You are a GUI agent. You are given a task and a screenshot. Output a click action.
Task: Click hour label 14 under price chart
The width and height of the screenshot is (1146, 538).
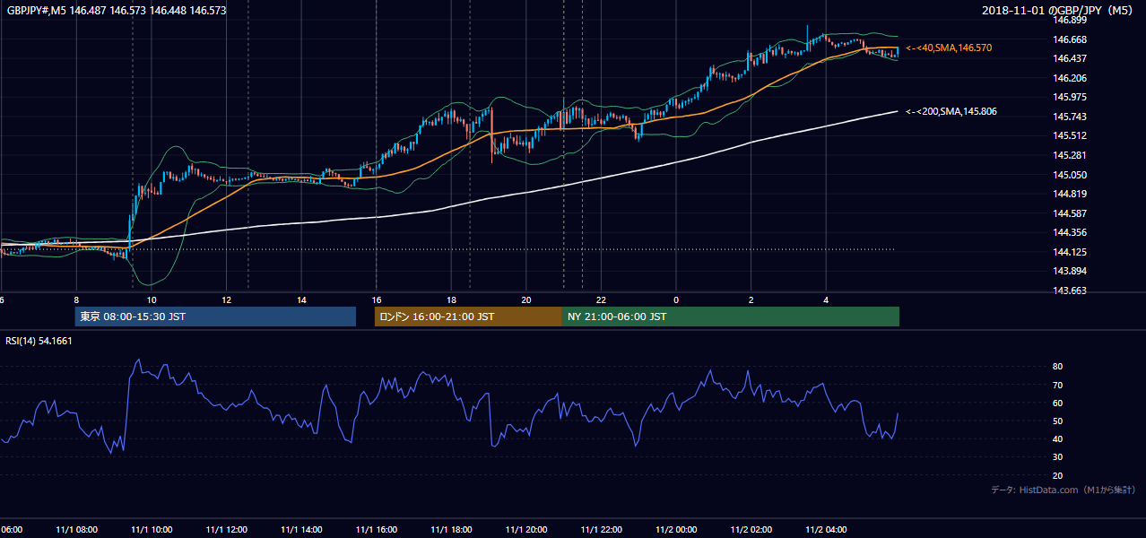point(301,299)
